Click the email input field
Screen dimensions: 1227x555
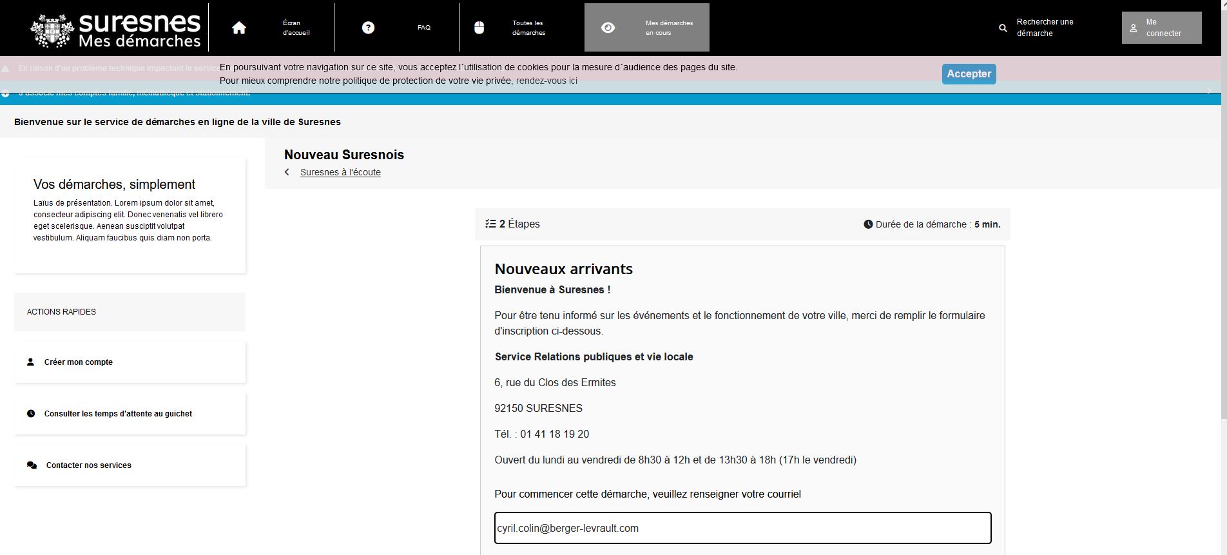pos(742,528)
